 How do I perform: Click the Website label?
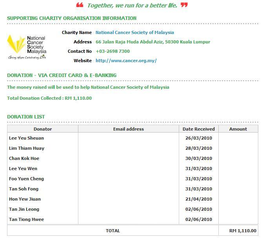83,61
